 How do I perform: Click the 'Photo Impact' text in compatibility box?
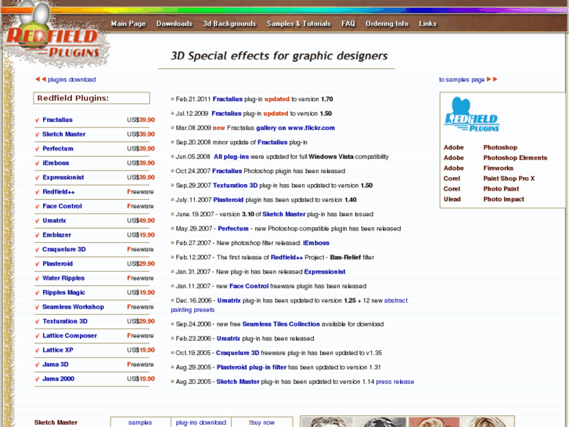pyautogui.click(x=504, y=199)
